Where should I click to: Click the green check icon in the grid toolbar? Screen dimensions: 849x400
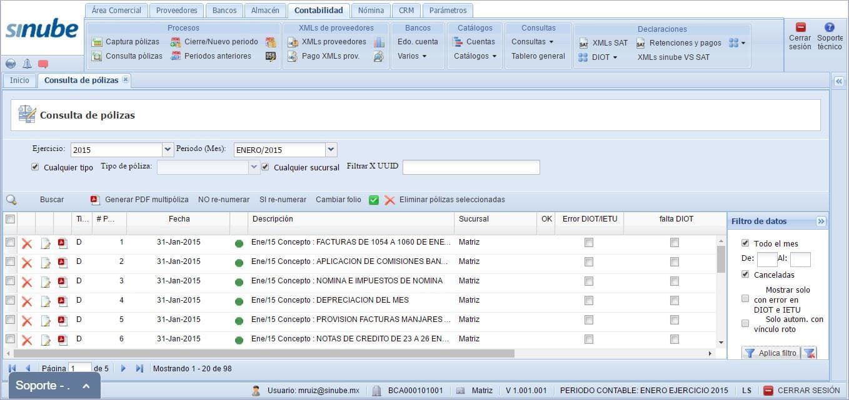[374, 200]
